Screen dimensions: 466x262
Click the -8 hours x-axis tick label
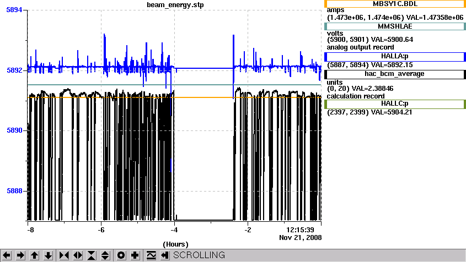pos(30,230)
